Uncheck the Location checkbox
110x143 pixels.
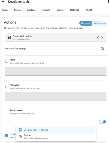(7, 136)
